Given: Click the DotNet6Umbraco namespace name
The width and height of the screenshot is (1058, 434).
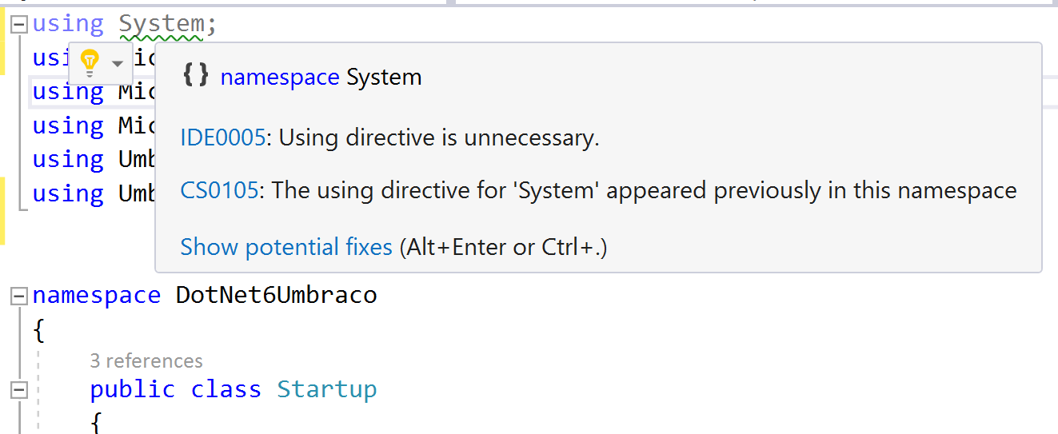Looking at the screenshot, I should pyautogui.click(x=276, y=295).
